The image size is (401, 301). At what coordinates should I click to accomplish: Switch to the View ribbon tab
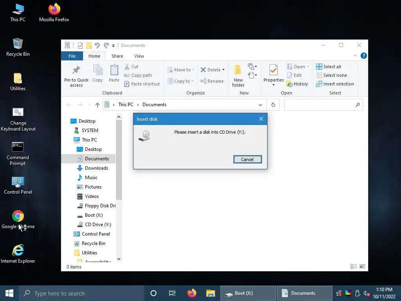click(x=139, y=56)
